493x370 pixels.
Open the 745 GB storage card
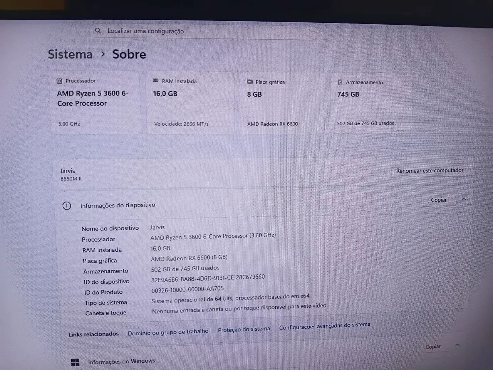tap(372, 103)
